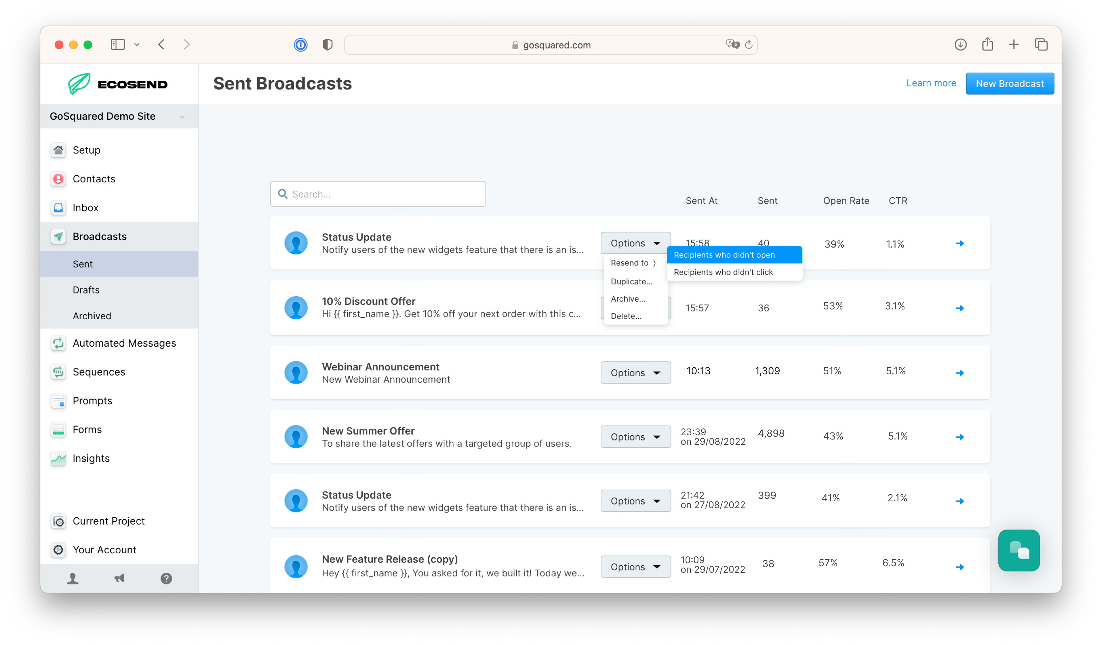Image resolution: width=1102 pixels, height=645 pixels.
Task: Click the translate icon in address bar
Action: (x=733, y=44)
